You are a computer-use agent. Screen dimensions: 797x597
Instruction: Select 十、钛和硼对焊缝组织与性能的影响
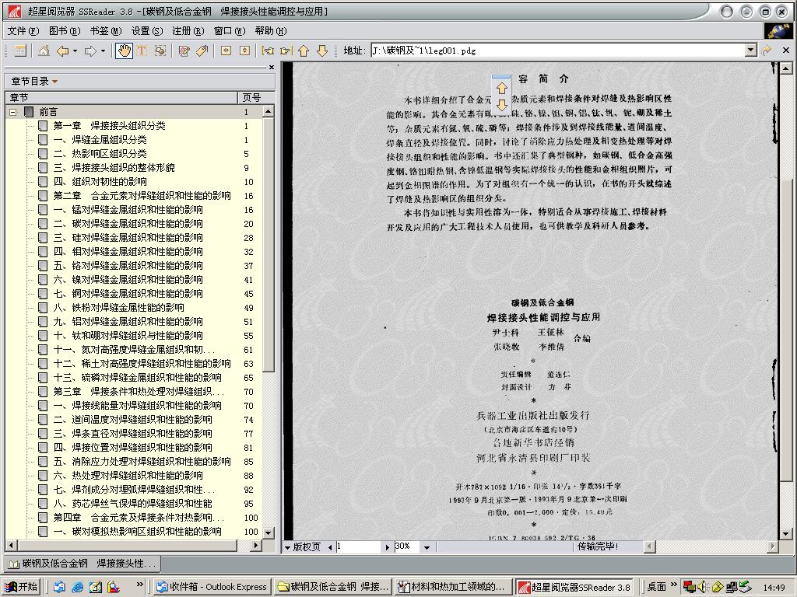tap(128, 336)
